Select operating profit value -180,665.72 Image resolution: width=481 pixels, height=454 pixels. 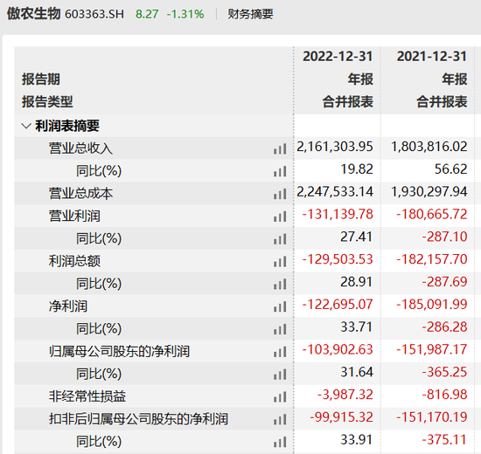432,214
